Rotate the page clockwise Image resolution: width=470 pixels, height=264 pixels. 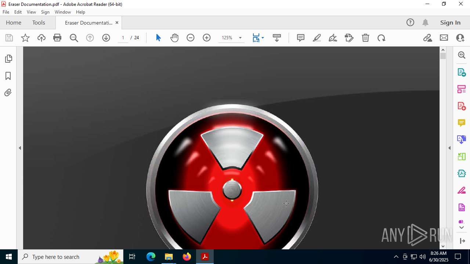click(382, 38)
